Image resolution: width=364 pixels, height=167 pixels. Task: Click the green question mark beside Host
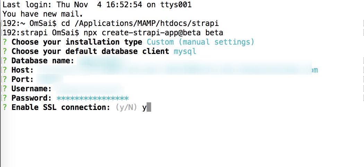5,70
